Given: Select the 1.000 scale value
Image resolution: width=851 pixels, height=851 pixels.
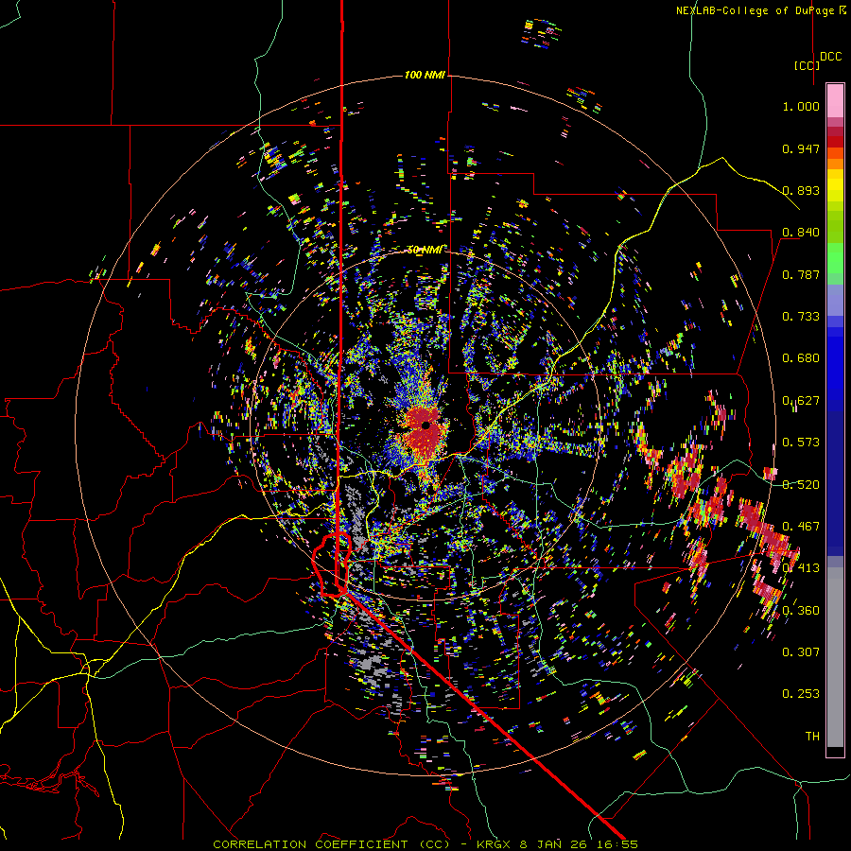Looking at the screenshot, I should 801,106.
